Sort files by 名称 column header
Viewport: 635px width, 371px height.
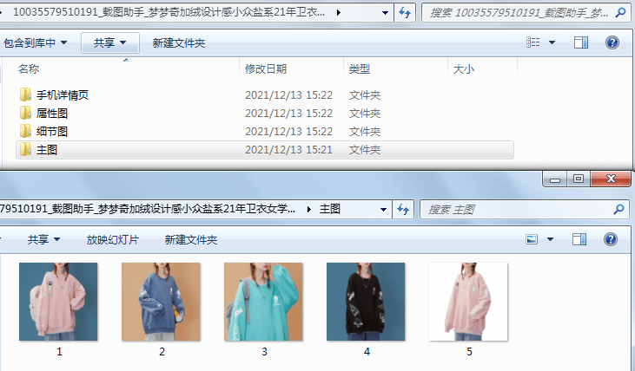click(x=29, y=68)
